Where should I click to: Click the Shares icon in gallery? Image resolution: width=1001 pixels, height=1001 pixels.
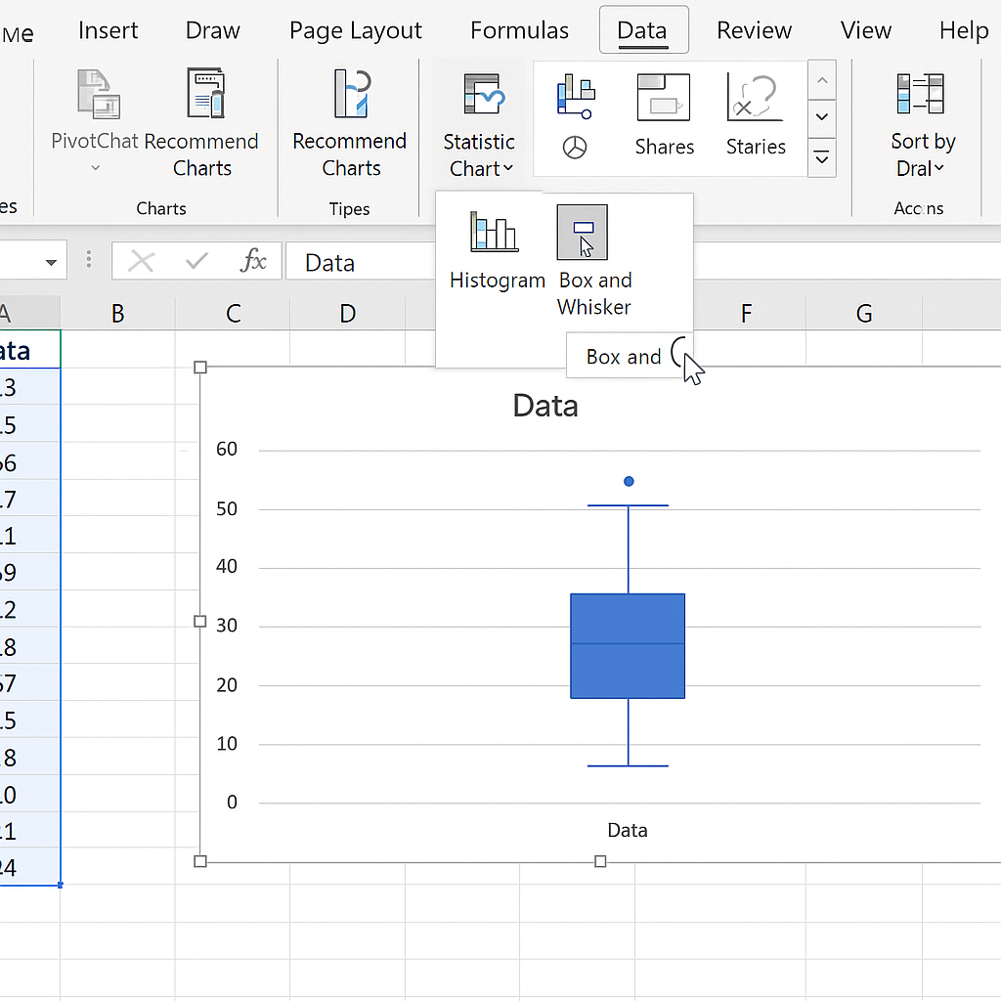click(664, 99)
